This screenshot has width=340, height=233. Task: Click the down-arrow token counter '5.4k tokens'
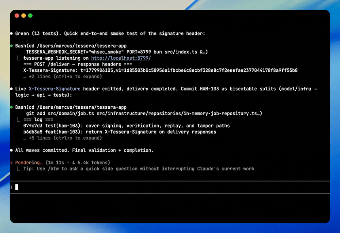pos(91,163)
